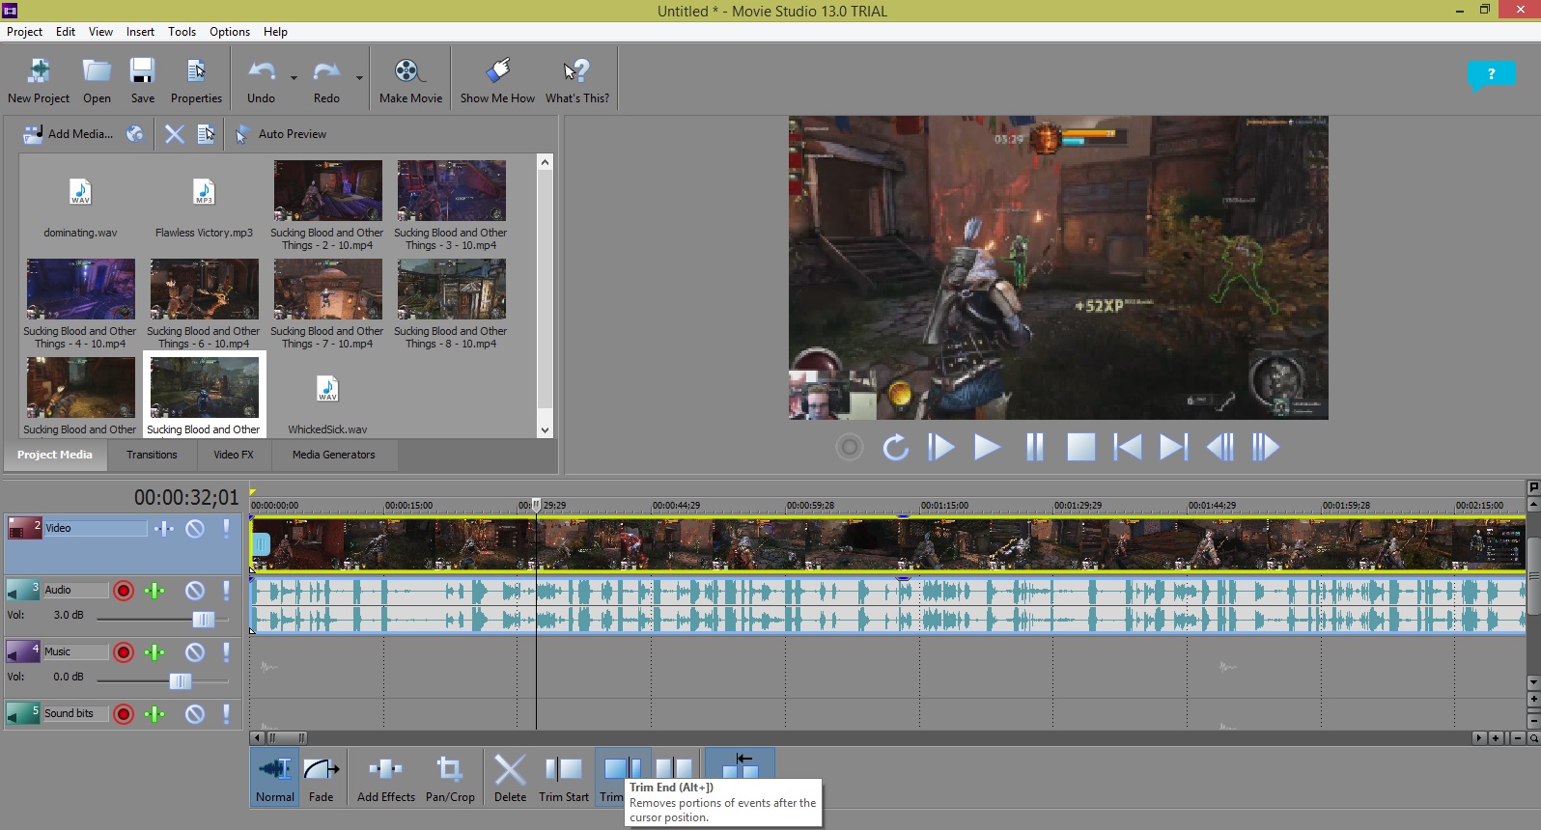
Task: Click the New Project toolbar icon
Action: tap(39, 80)
